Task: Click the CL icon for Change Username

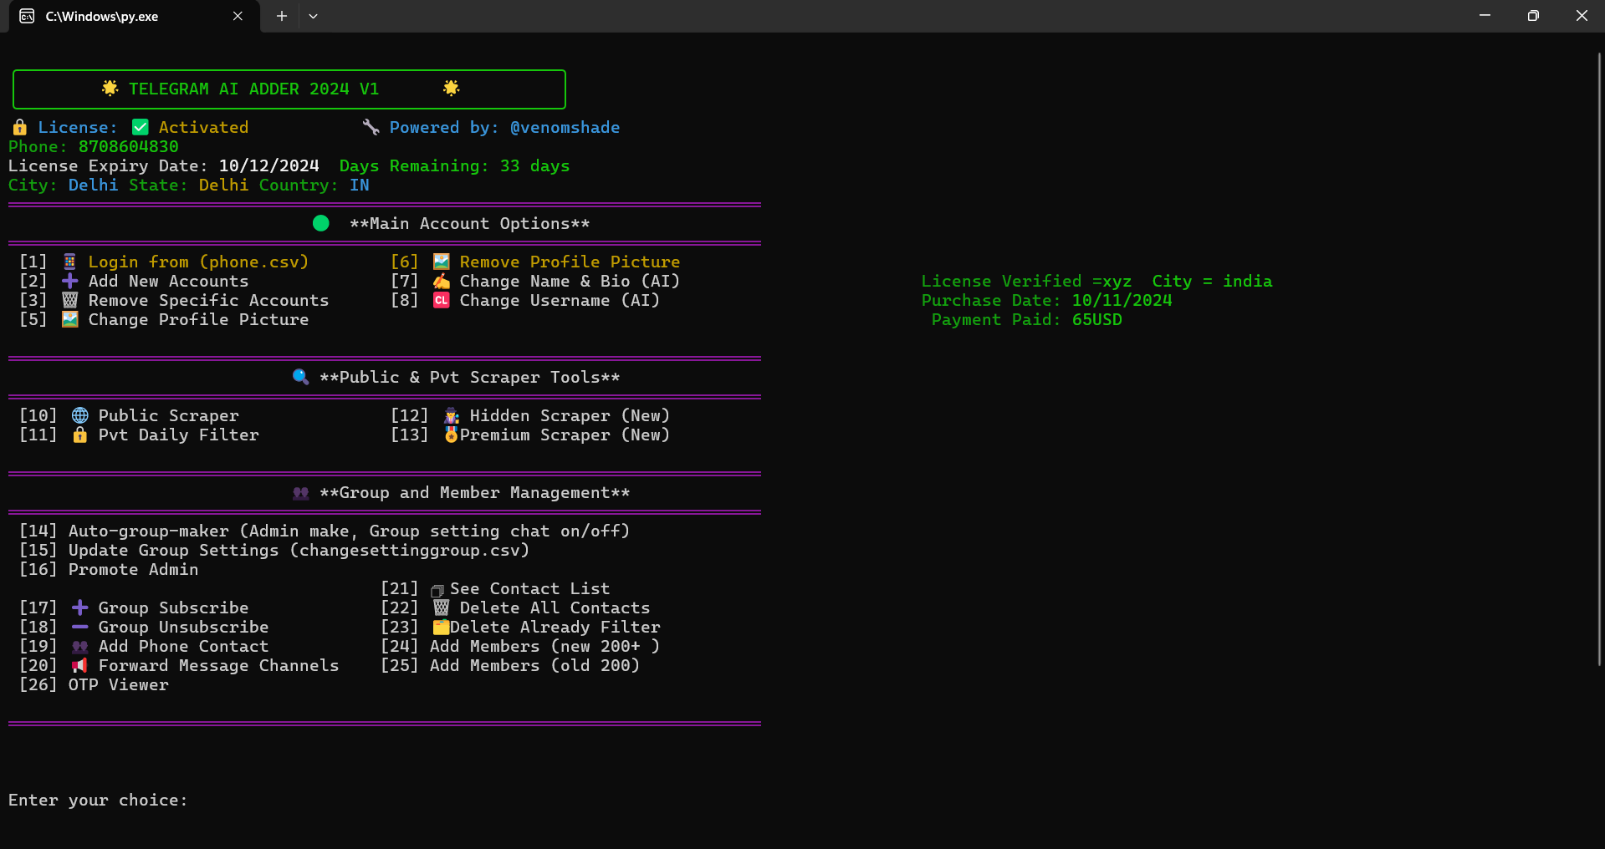Action: [x=442, y=300]
